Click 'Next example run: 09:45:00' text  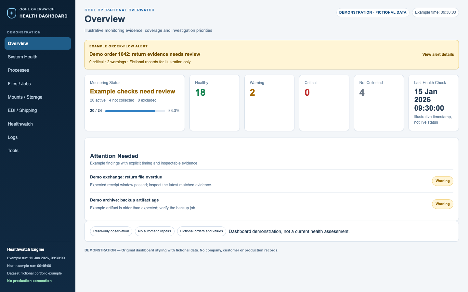tap(29, 266)
